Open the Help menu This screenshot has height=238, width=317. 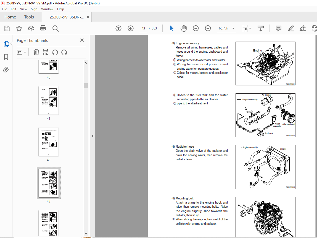(x=60, y=9)
